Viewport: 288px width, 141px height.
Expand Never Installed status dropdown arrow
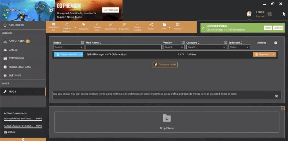point(81,55)
